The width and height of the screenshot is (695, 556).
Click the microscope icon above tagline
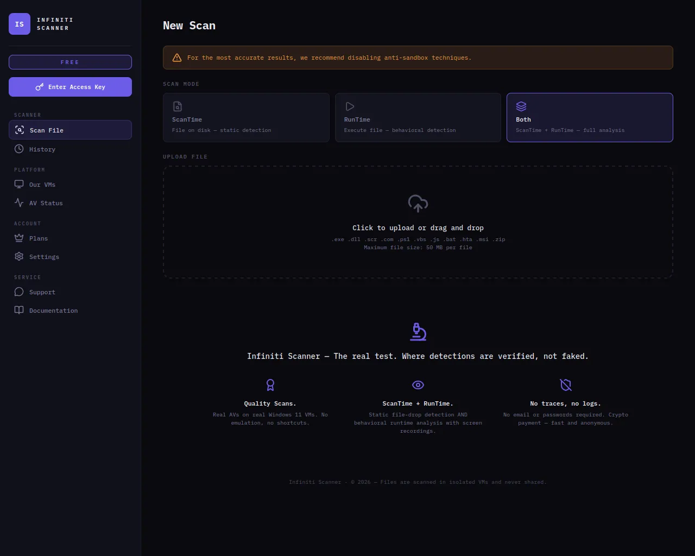click(418, 332)
